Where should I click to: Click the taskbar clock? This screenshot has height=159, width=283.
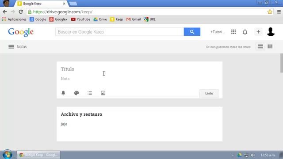coord(268,155)
